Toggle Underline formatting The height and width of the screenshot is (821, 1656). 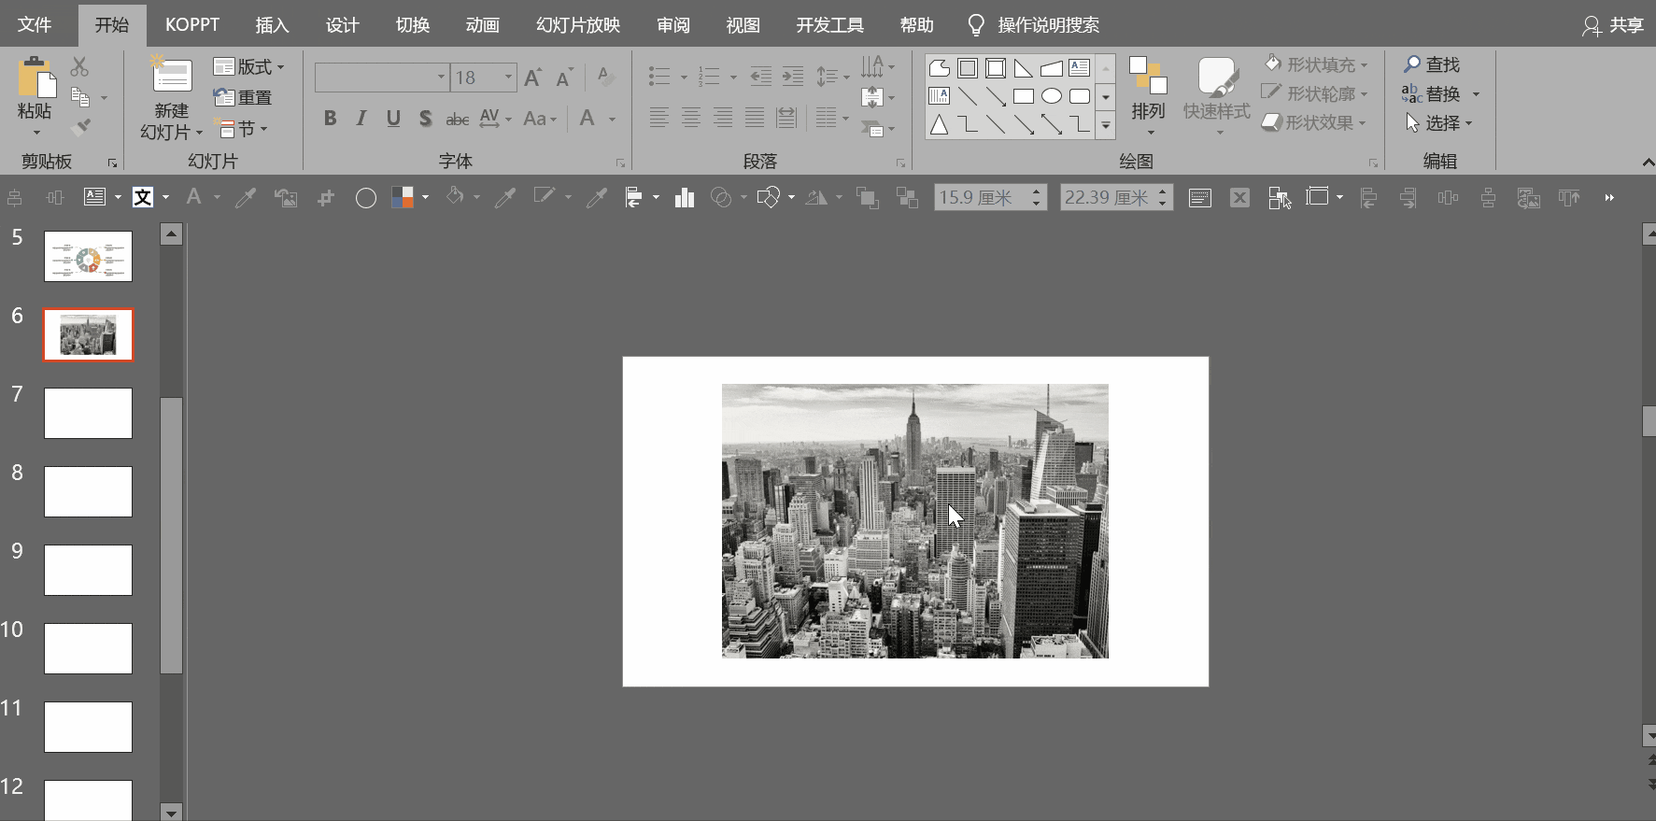point(393,119)
